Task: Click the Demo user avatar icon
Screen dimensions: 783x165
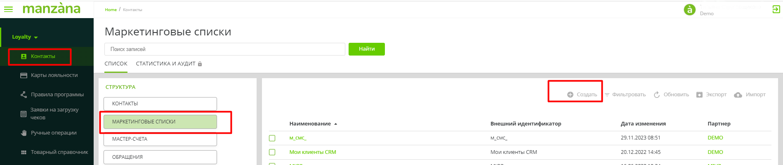Action: (x=690, y=9)
